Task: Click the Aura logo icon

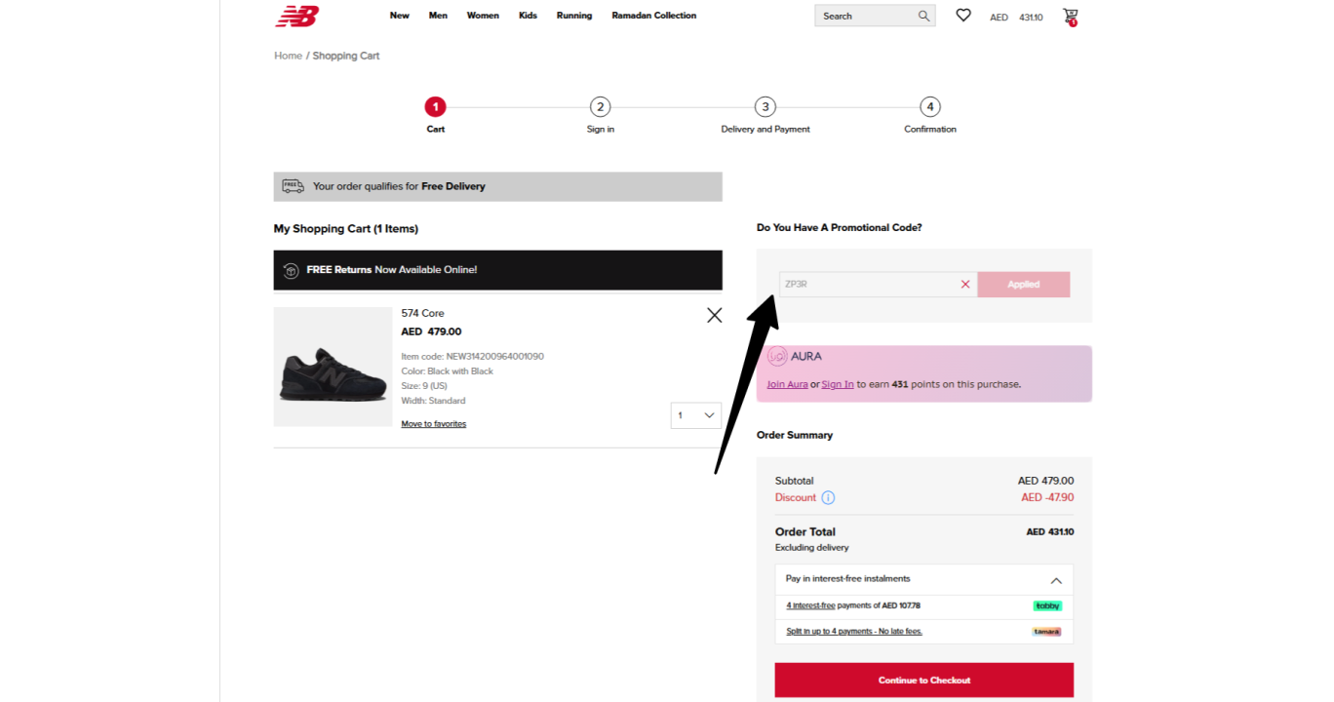Action: 776,357
